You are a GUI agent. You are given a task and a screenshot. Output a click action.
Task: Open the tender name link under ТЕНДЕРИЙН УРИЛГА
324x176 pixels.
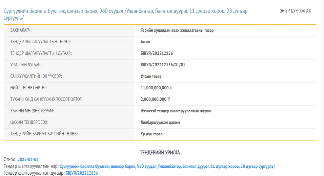(x=167, y=166)
